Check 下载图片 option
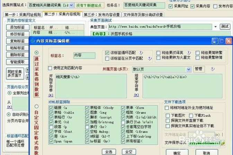 [x=168, y=116]
